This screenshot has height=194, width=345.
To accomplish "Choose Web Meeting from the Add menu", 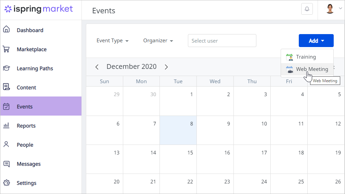I will (307, 69).
